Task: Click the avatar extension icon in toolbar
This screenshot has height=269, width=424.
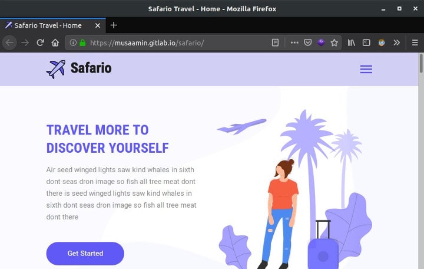Action: tap(381, 42)
